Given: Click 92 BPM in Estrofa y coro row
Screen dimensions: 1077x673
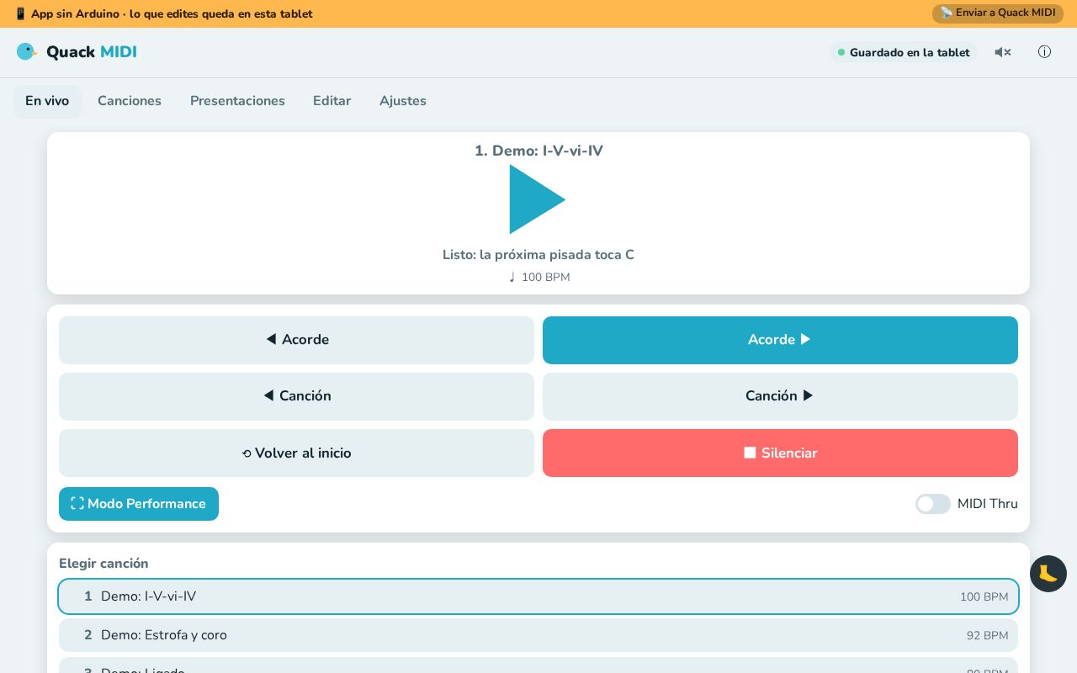Looking at the screenshot, I should pos(987,636).
